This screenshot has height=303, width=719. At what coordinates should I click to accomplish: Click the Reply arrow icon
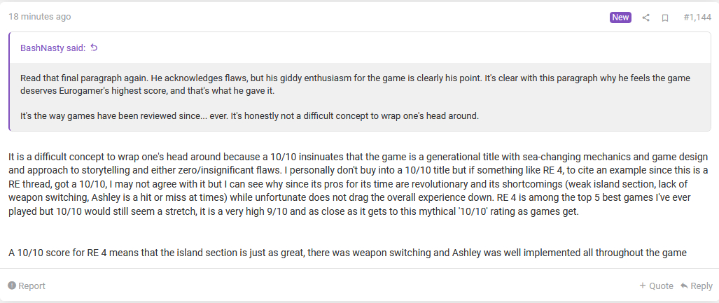pyautogui.click(x=684, y=286)
